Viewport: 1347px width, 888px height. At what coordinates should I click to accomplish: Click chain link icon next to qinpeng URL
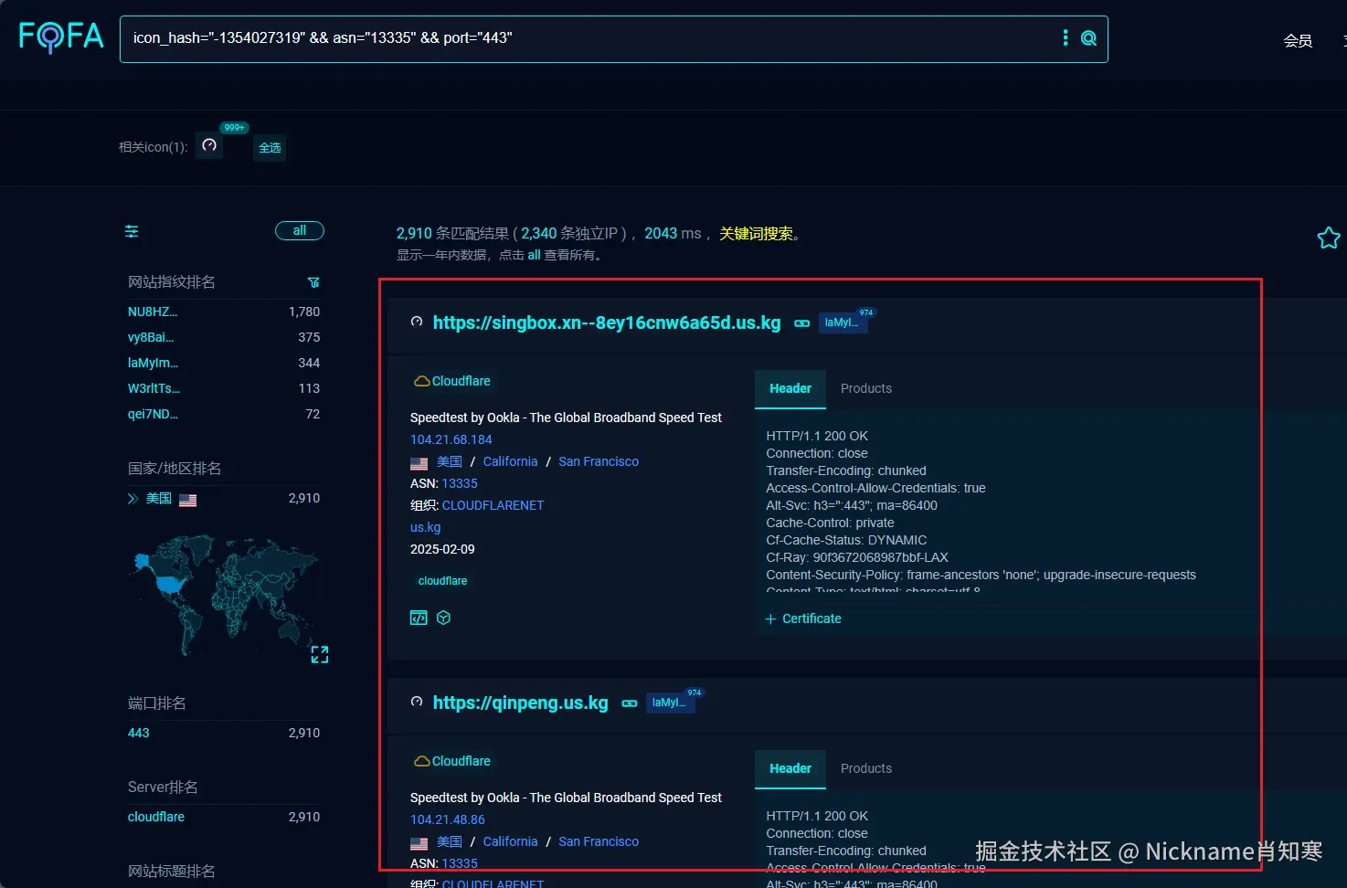tap(630, 703)
